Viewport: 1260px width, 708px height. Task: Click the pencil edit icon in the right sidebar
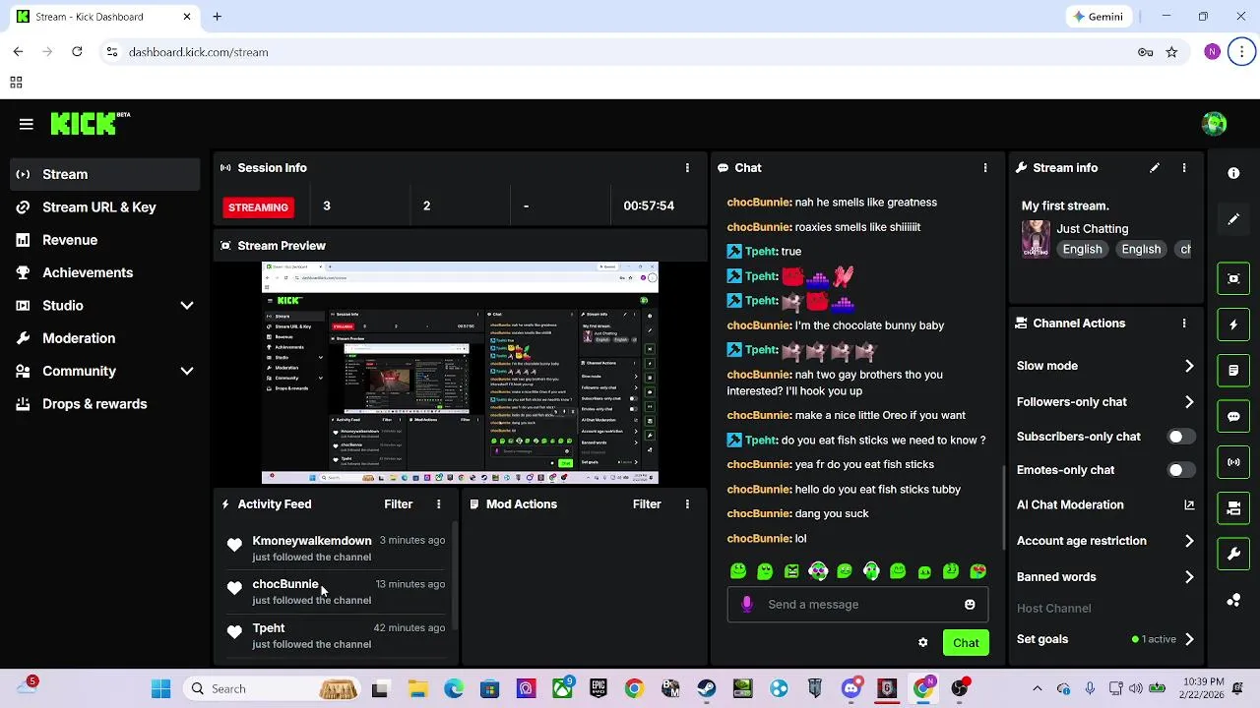1233,219
